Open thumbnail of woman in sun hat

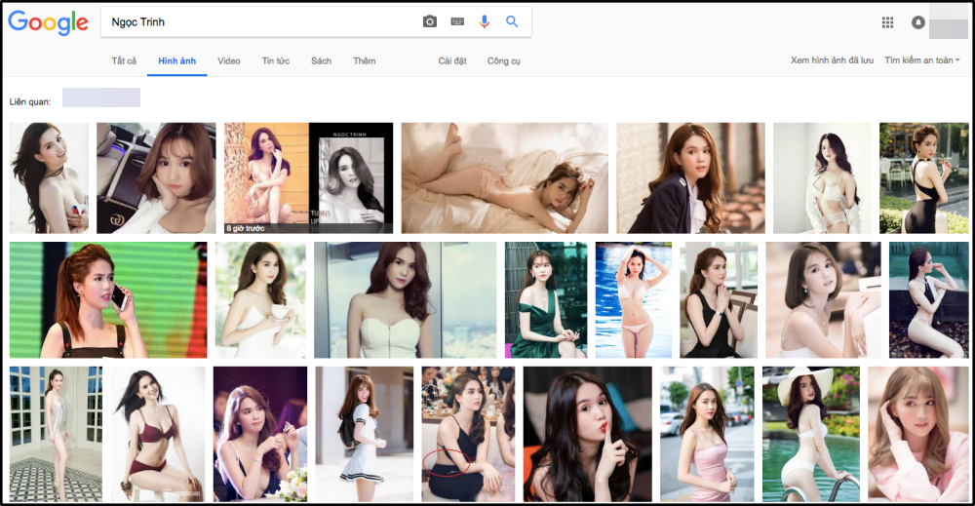(x=811, y=434)
